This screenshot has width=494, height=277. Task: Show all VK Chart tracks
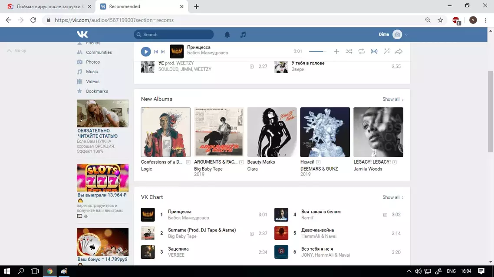[393, 197]
